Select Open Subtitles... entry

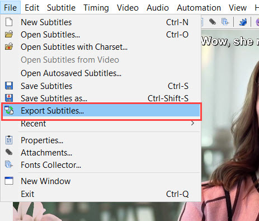pyautogui.click(x=101, y=35)
